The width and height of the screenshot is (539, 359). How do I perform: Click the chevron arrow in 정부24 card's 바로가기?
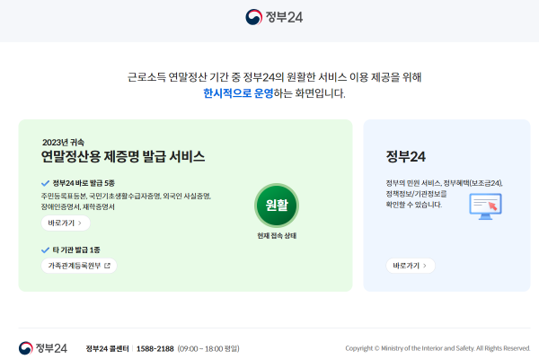point(425,266)
